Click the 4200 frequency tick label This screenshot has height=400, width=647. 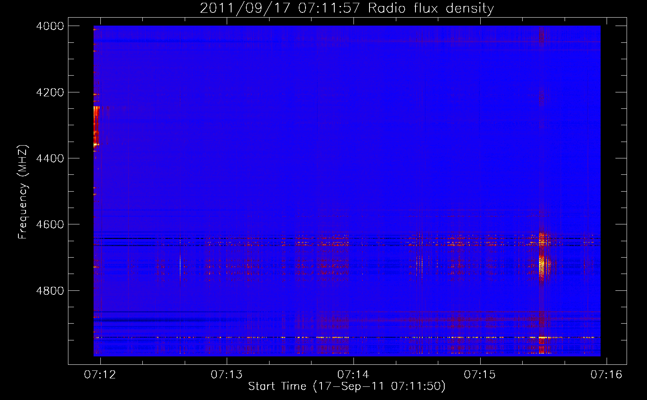tap(50, 92)
